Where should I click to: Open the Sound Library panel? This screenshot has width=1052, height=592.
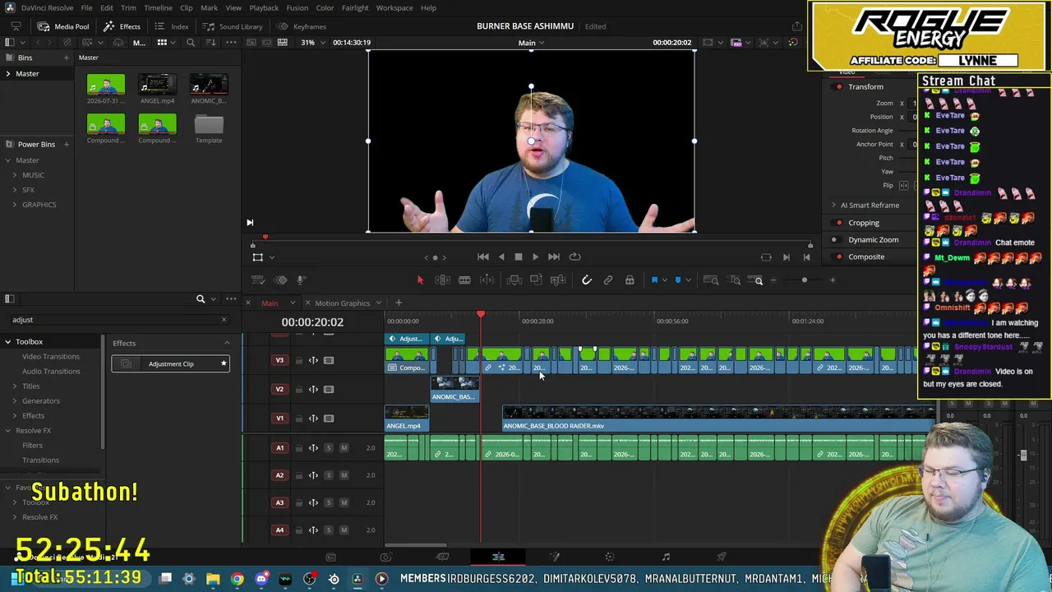tap(233, 26)
